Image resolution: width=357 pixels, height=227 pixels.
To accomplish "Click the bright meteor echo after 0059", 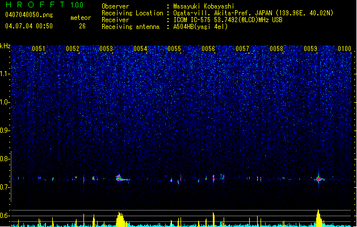I will [x=319, y=179].
